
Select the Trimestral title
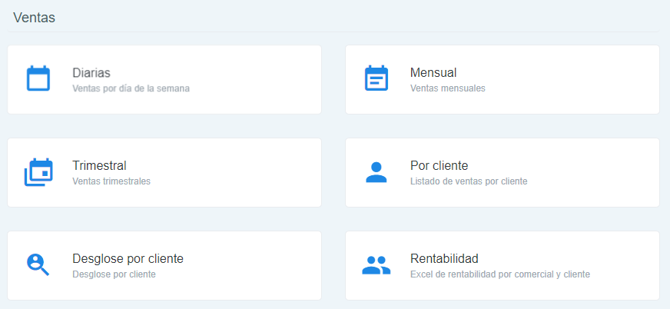99,165
